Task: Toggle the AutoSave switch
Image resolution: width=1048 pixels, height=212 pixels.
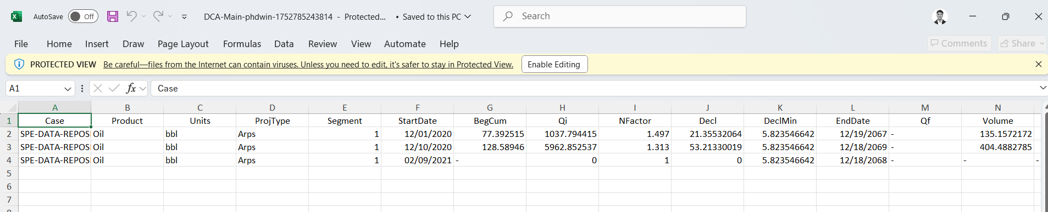Action: (x=83, y=16)
